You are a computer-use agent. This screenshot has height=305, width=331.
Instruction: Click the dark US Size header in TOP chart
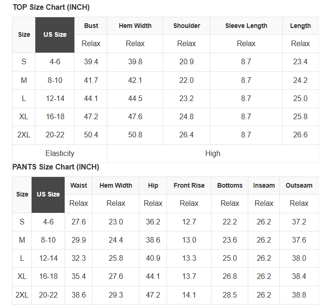pyautogui.click(x=55, y=34)
